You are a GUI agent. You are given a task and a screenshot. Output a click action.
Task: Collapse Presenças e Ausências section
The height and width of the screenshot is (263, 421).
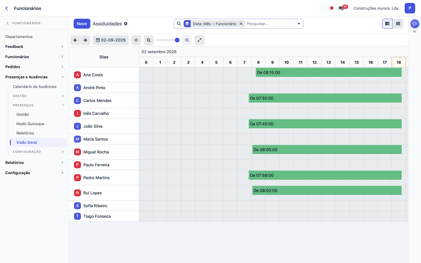click(34, 77)
